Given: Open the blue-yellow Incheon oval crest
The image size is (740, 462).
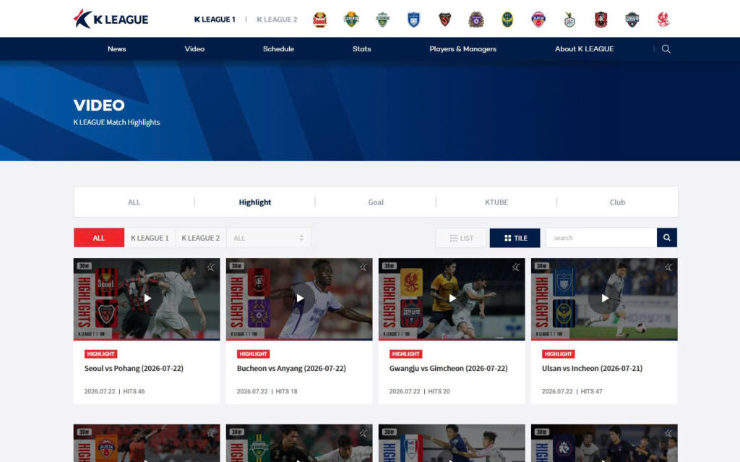Looking at the screenshot, I should click(x=507, y=20).
